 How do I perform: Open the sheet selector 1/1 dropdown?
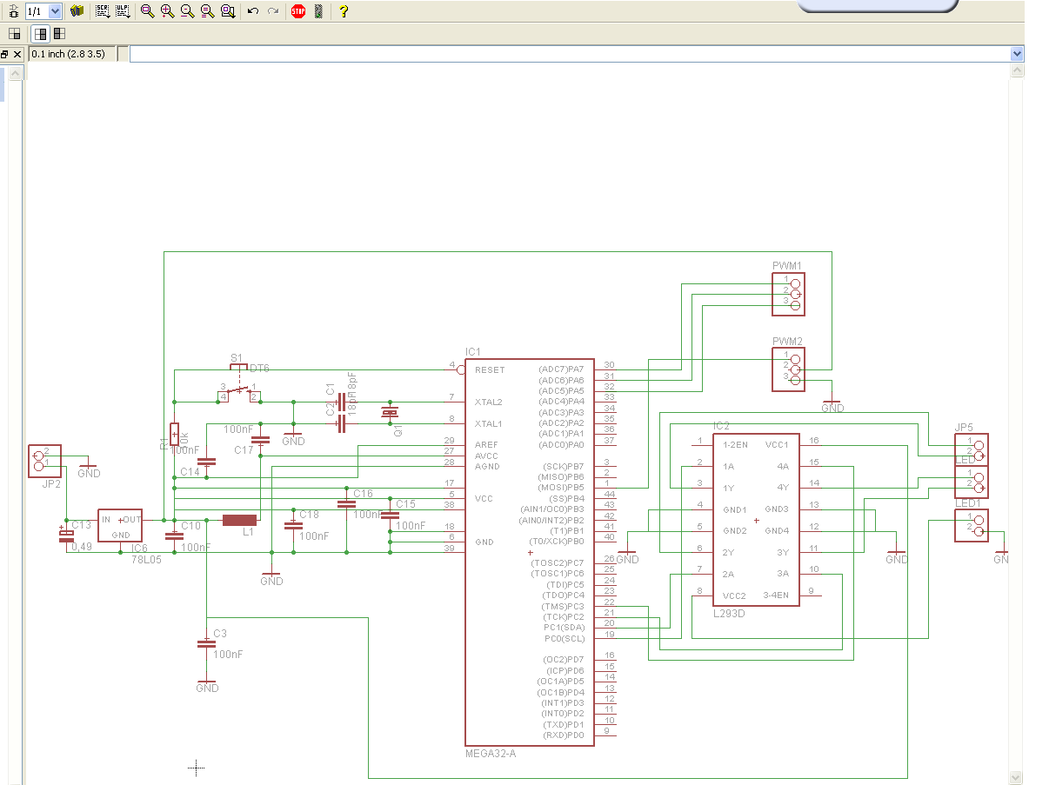point(55,11)
